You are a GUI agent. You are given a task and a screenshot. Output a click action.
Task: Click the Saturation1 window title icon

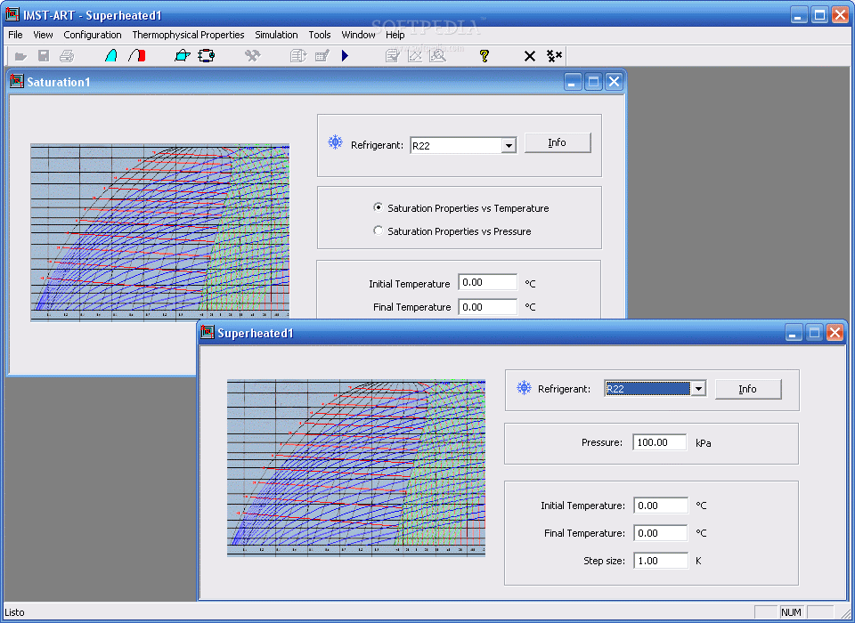[x=17, y=82]
